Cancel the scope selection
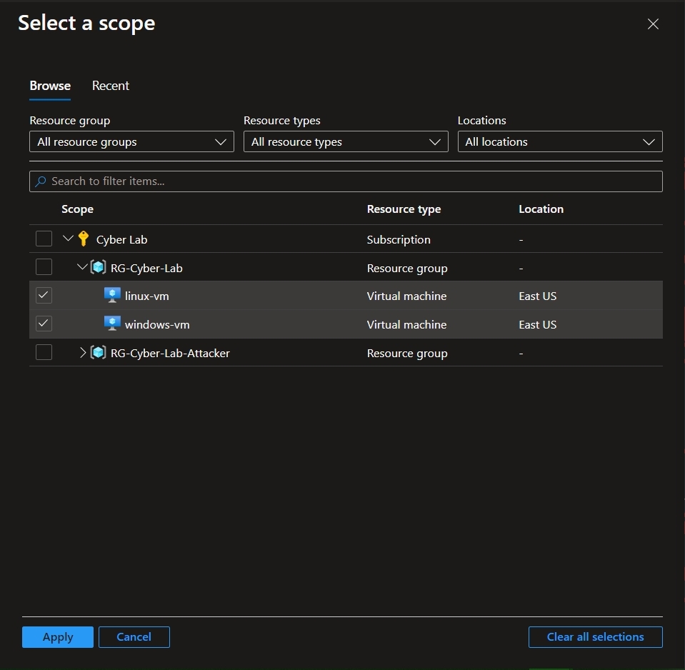 (x=134, y=637)
